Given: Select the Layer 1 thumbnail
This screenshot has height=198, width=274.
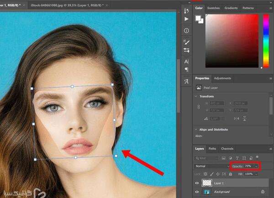Looking at the screenshot, I should [207, 183].
